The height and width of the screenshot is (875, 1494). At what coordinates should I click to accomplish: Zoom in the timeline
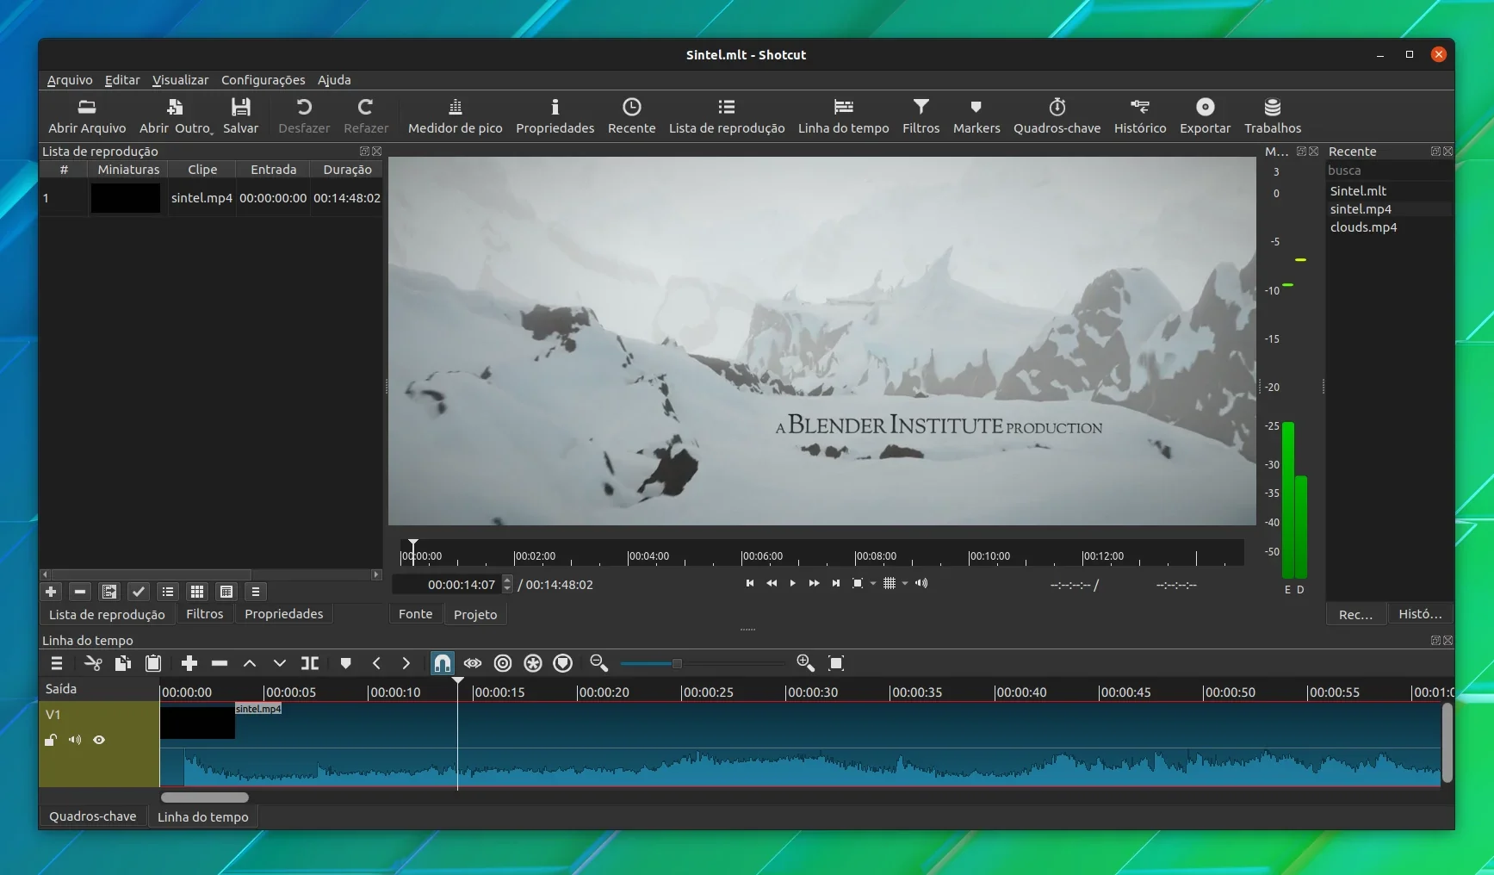[806, 663]
